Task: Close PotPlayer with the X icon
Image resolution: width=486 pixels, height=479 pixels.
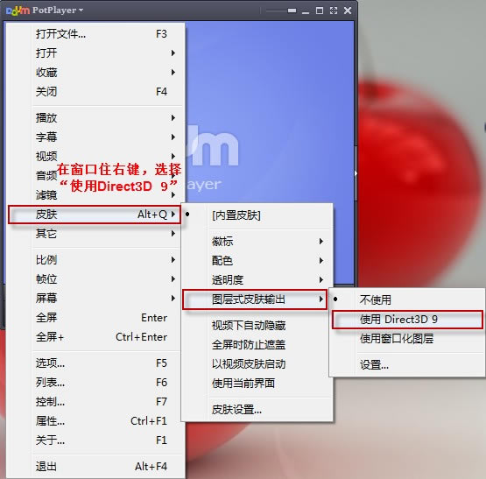Action: click(x=348, y=11)
